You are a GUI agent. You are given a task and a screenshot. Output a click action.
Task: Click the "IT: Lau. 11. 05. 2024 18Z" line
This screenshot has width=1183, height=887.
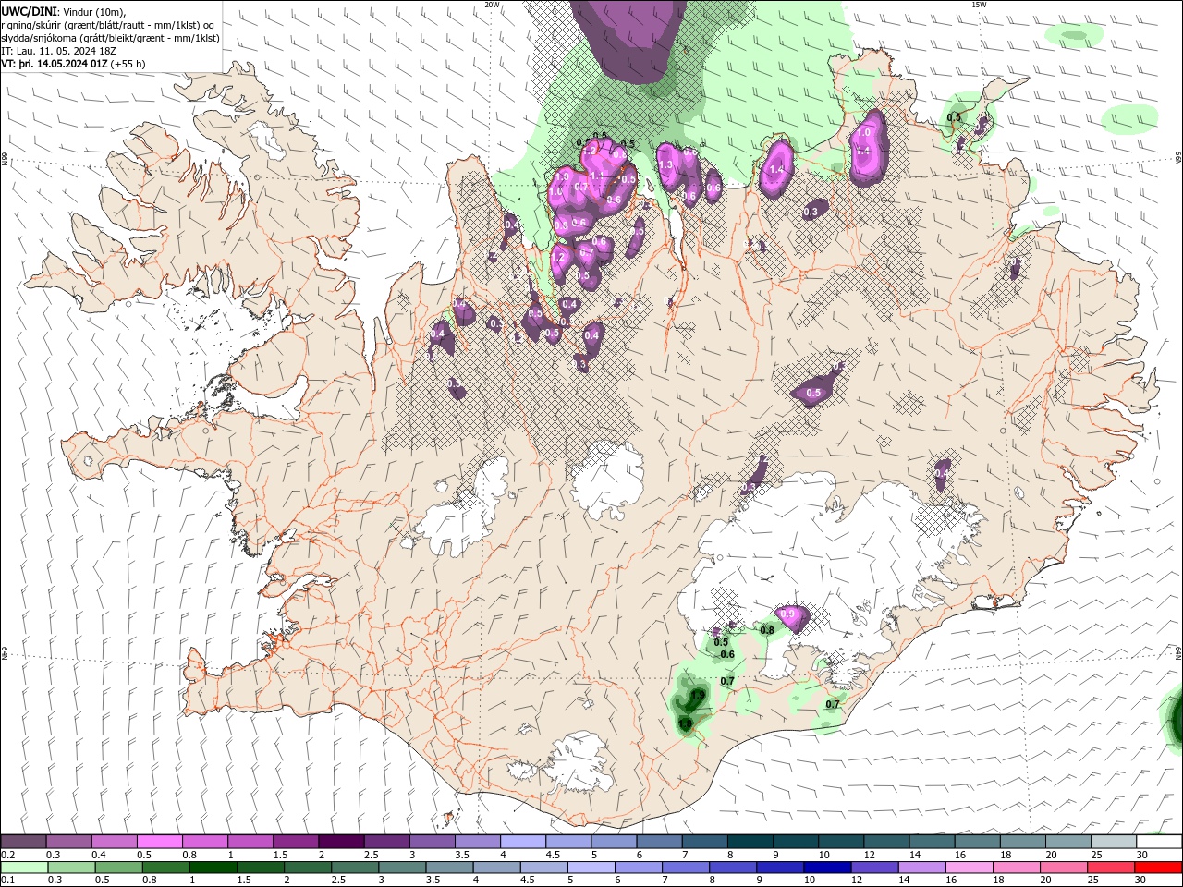coord(59,51)
